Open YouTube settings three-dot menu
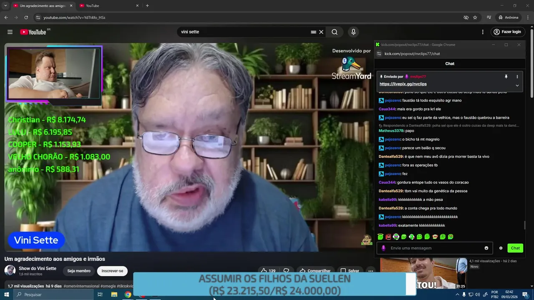534x300 pixels. (483, 32)
